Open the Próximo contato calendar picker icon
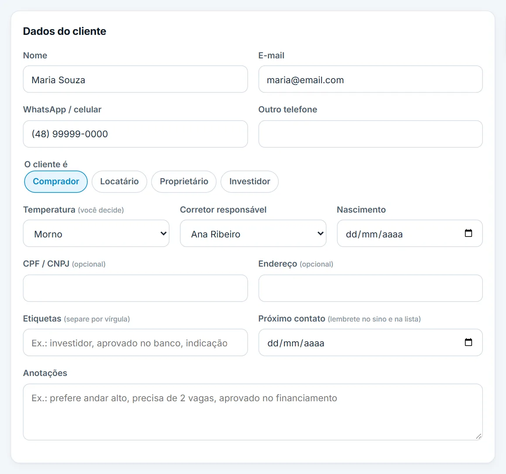Screen dimensions: 506x474 pos(468,342)
